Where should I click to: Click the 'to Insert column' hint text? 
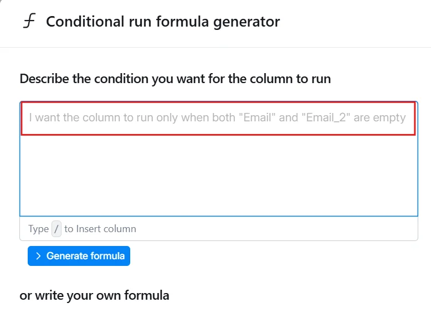point(100,229)
